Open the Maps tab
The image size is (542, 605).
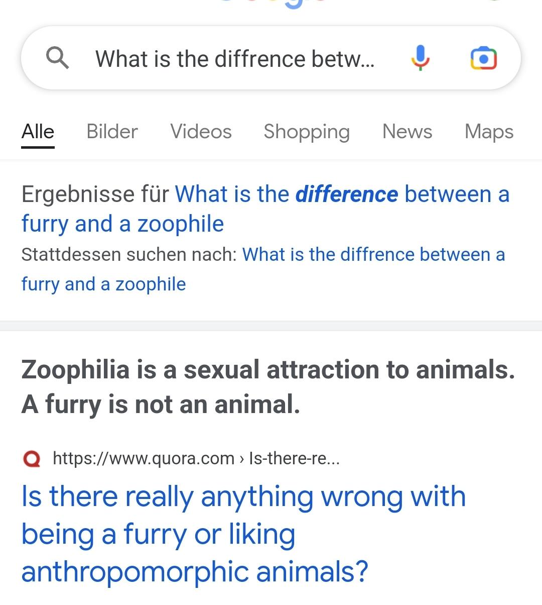tap(489, 132)
